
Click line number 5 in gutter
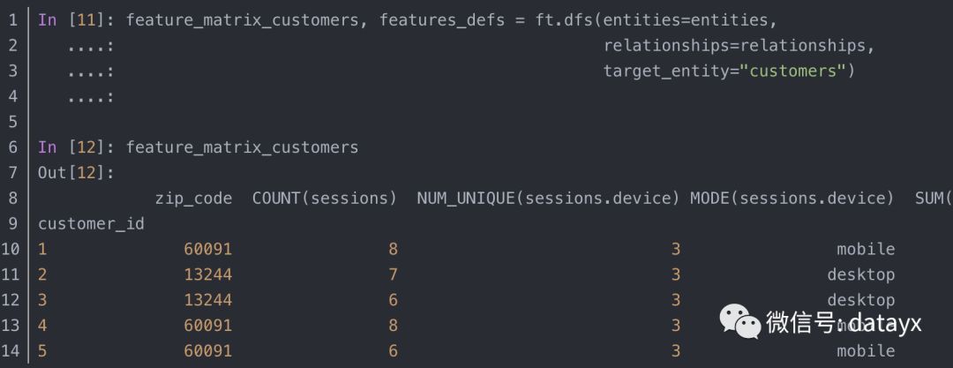(13, 122)
